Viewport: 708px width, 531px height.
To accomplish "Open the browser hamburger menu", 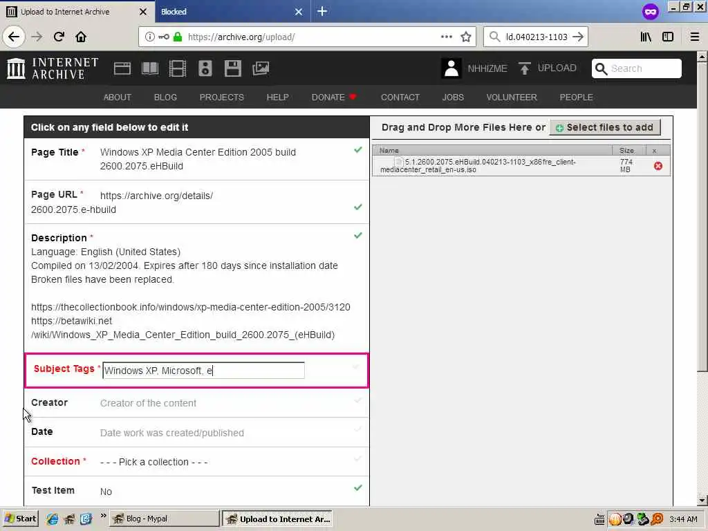I will pos(695,37).
